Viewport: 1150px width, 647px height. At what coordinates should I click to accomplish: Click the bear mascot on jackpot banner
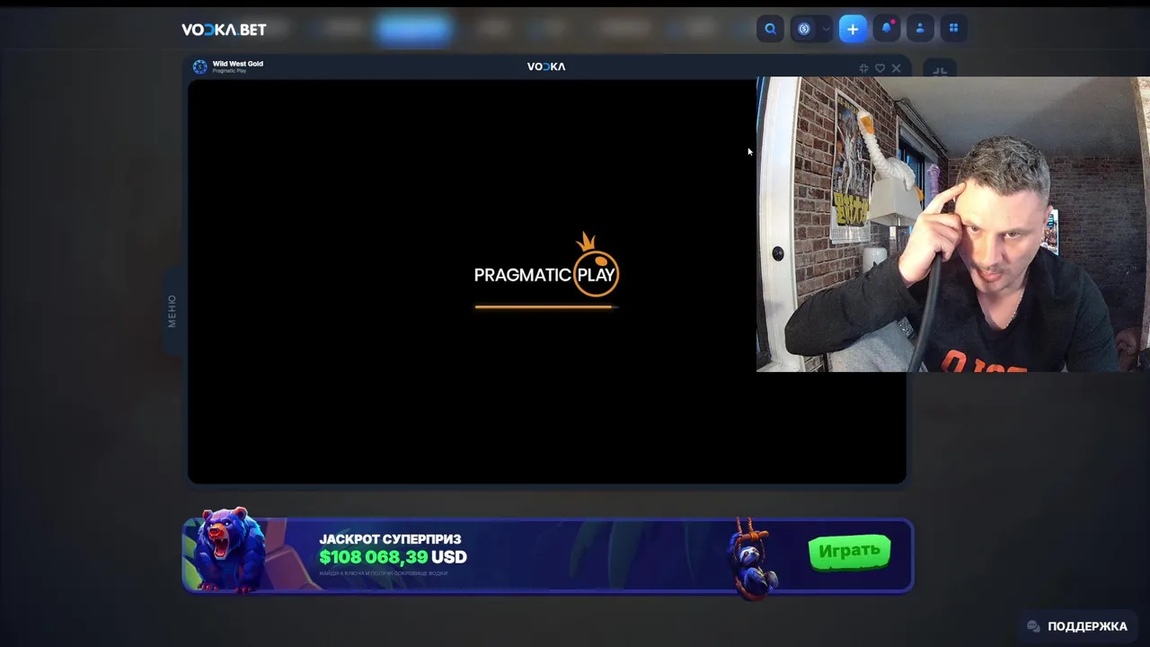pos(232,551)
